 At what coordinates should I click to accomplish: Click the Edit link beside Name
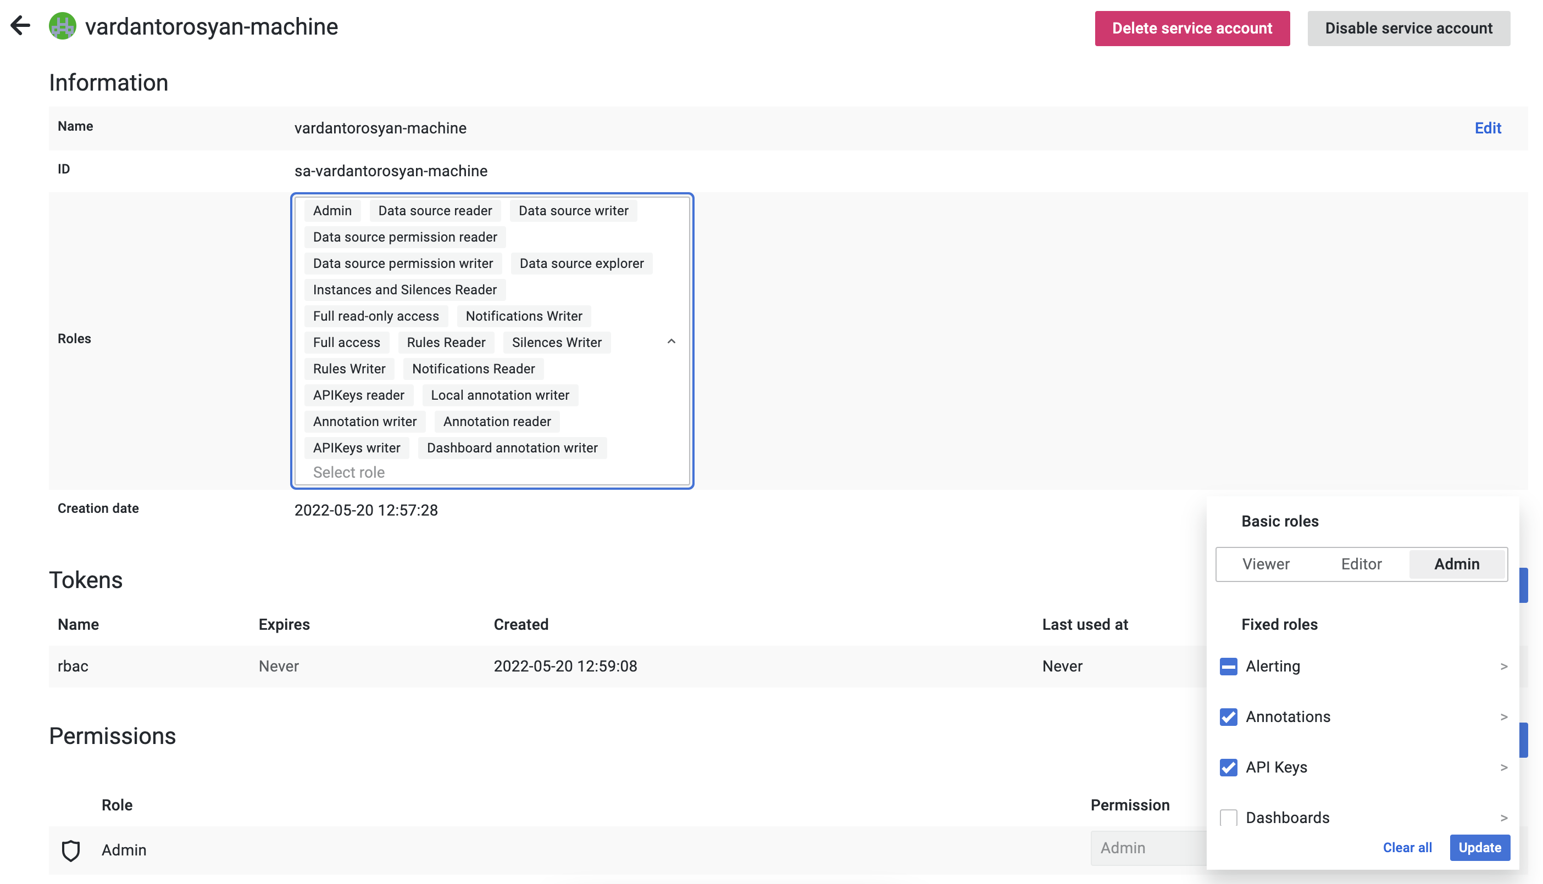pyautogui.click(x=1488, y=128)
